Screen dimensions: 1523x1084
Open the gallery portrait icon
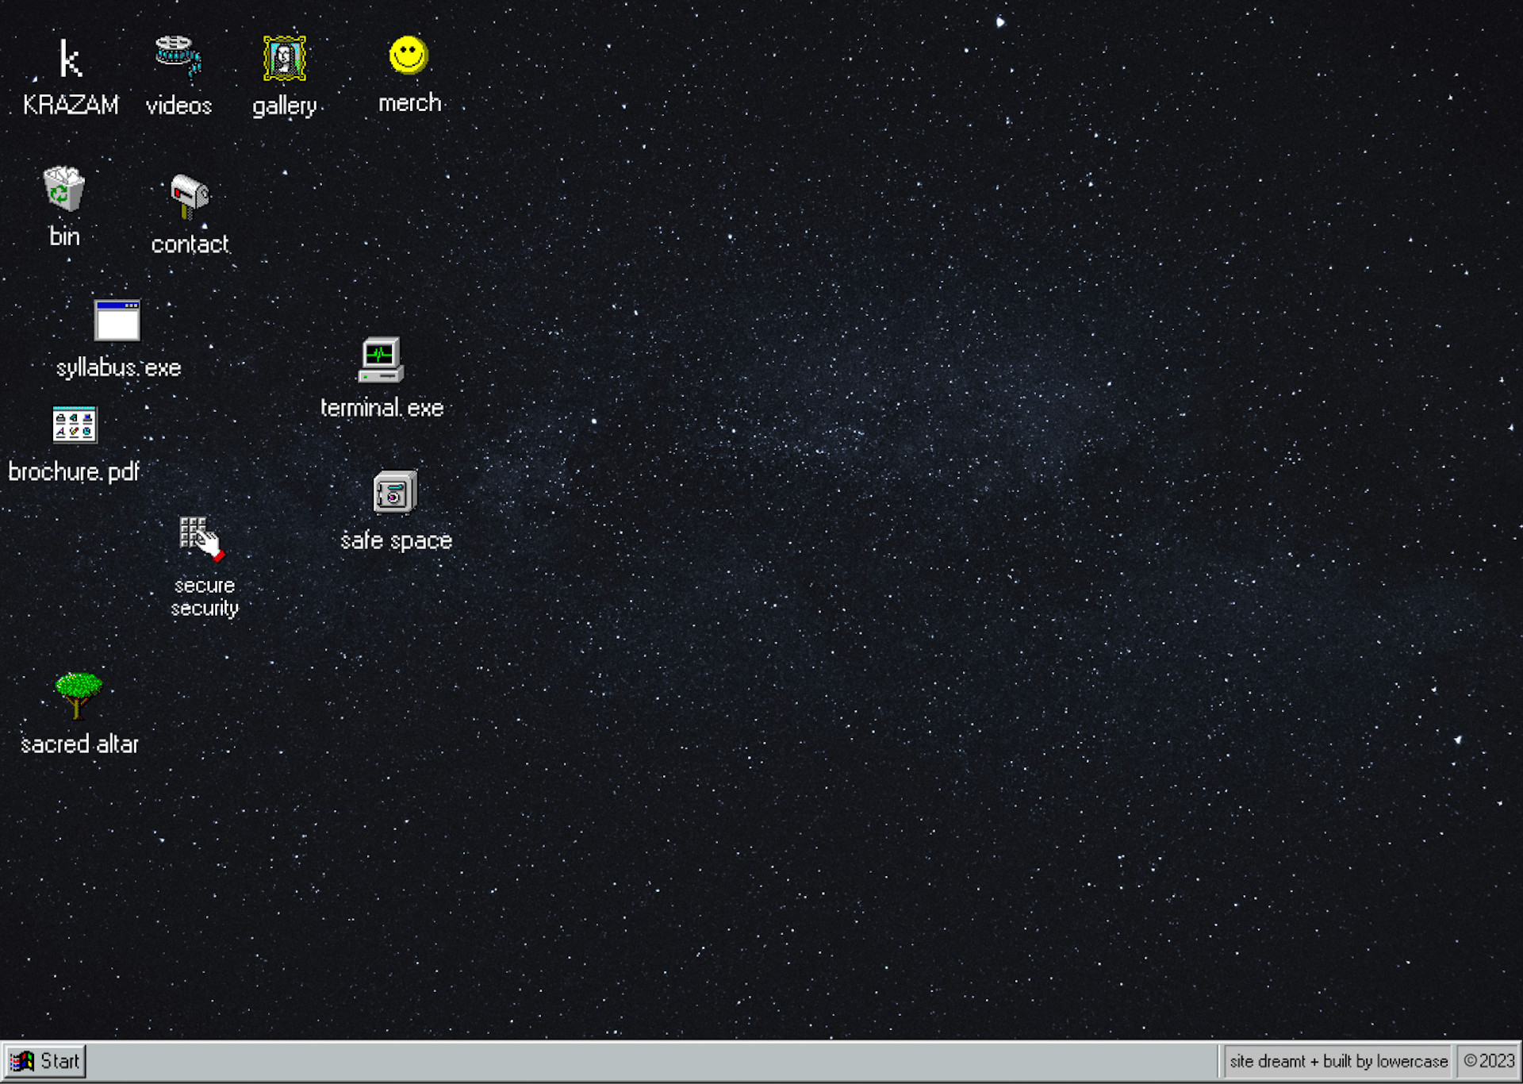pos(284,59)
